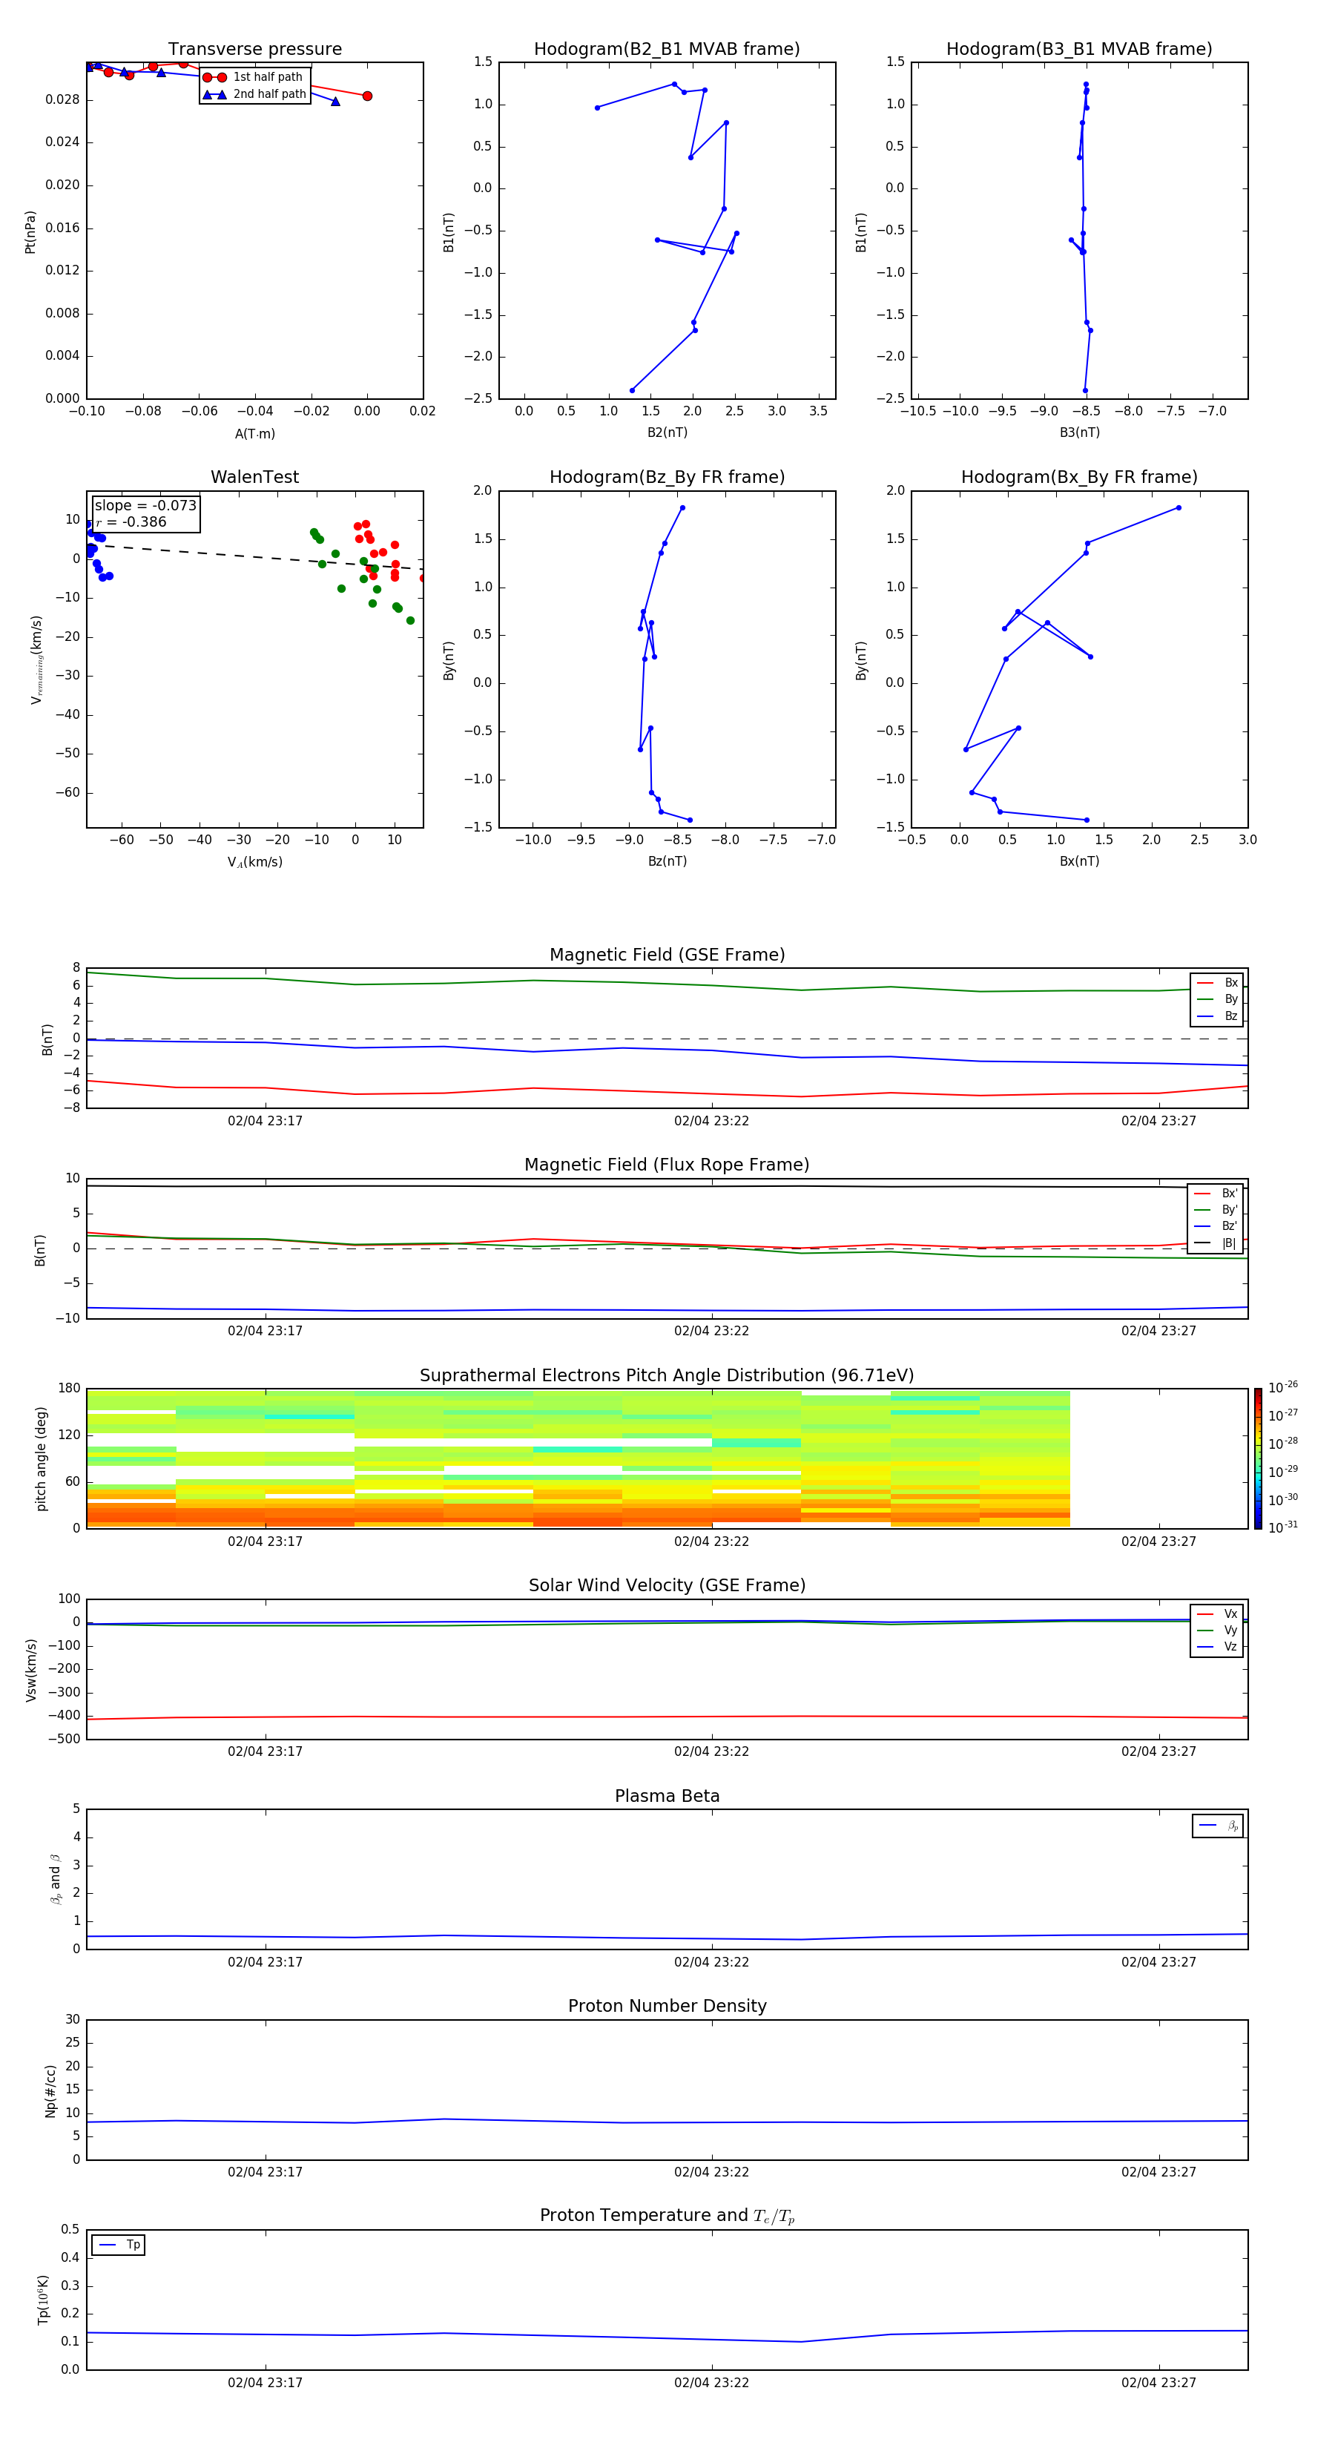The image size is (1335, 2448).
Task: Click the βp legend in Plasma Beta plot
Action: click(1218, 1826)
